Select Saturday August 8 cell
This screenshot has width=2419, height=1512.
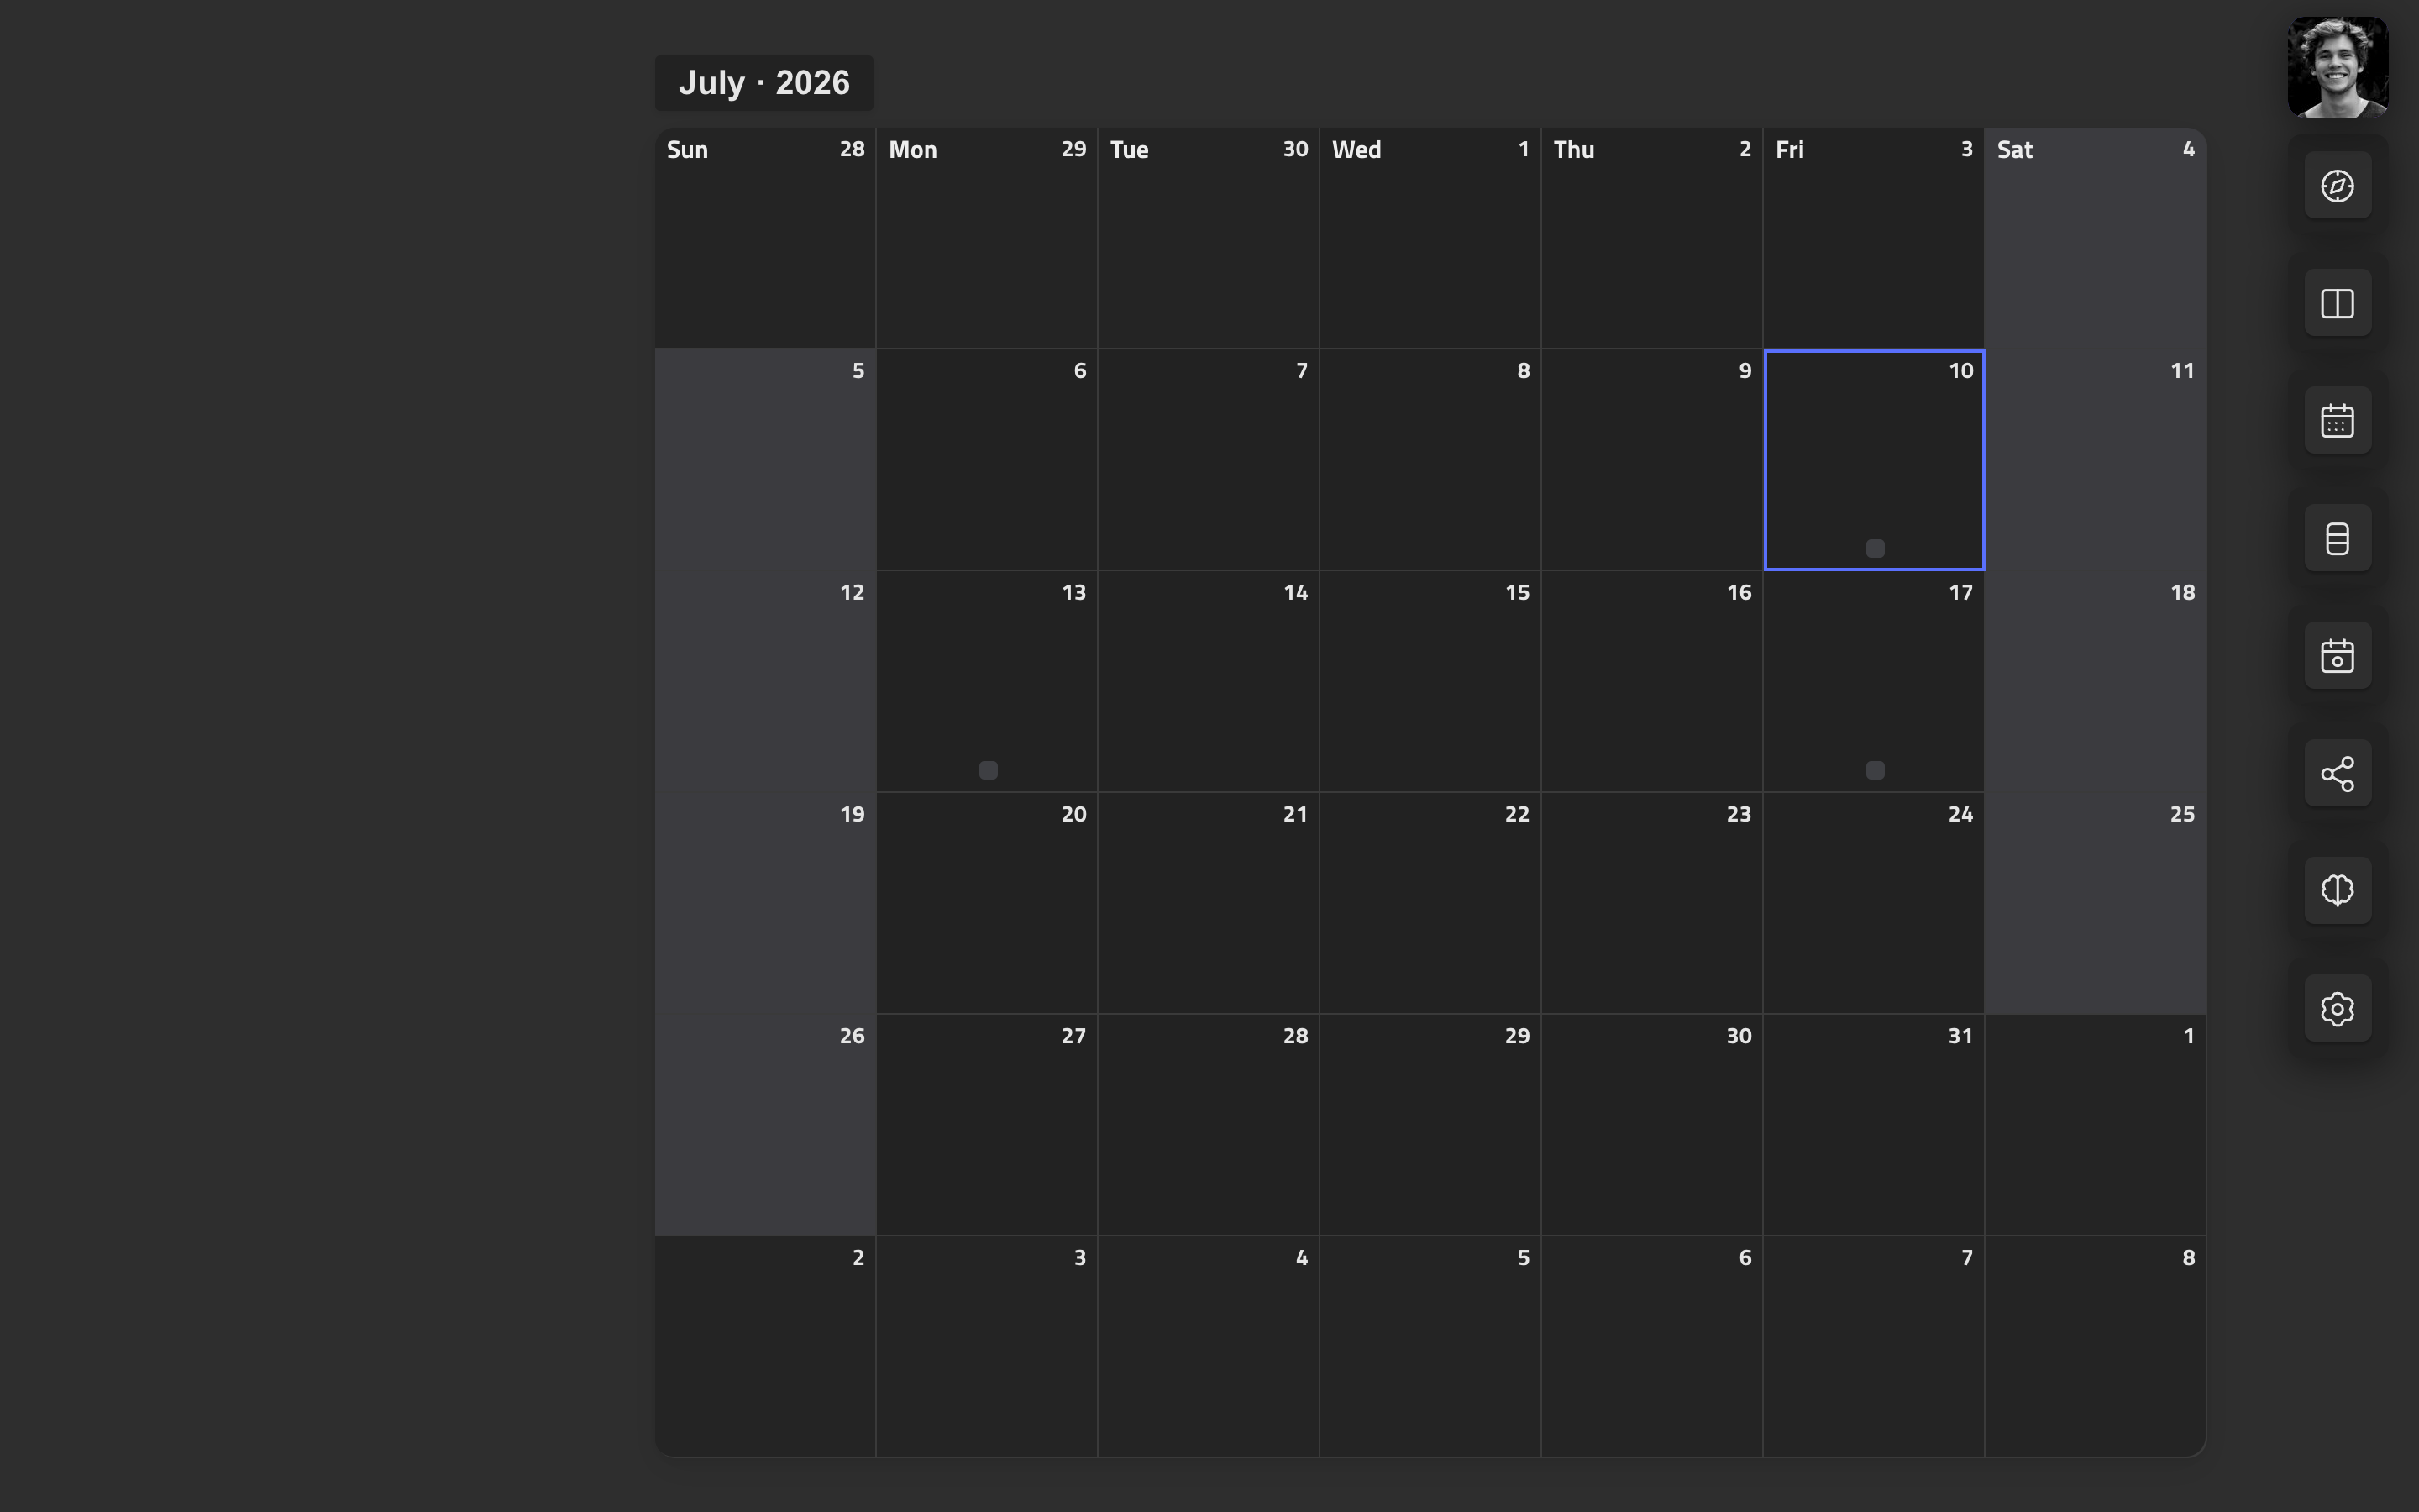[x=2095, y=1347]
